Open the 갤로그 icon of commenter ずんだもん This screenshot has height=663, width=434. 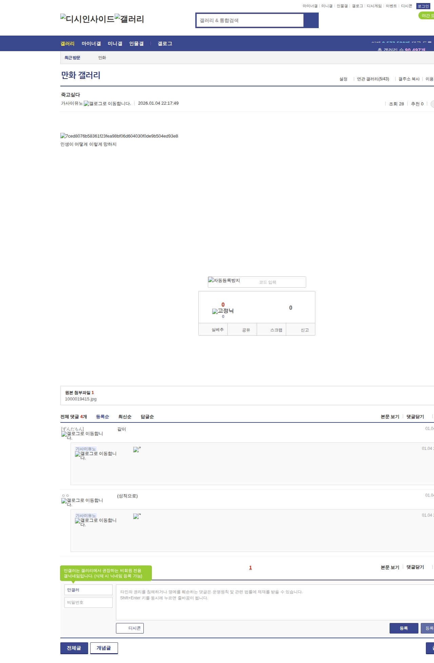click(82, 435)
